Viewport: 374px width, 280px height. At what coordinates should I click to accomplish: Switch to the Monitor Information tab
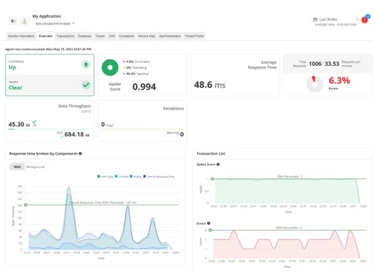point(21,36)
